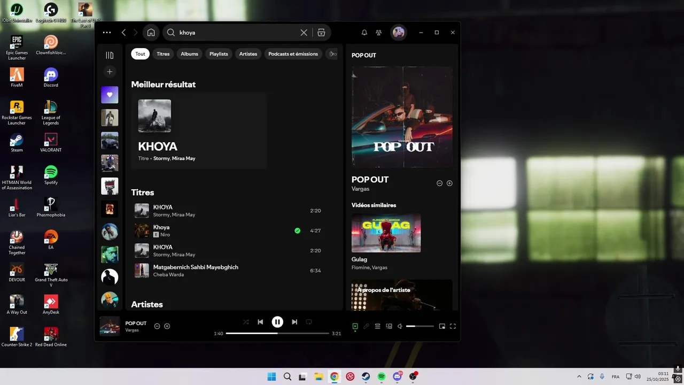Select the Titres filter chip
The image size is (684, 385).
tap(163, 54)
